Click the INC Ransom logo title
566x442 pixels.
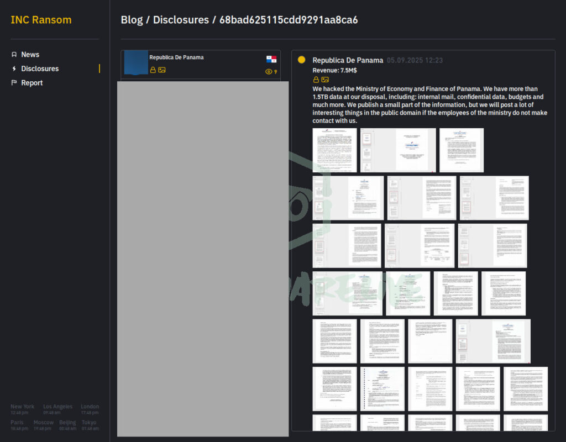click(41, 20)
